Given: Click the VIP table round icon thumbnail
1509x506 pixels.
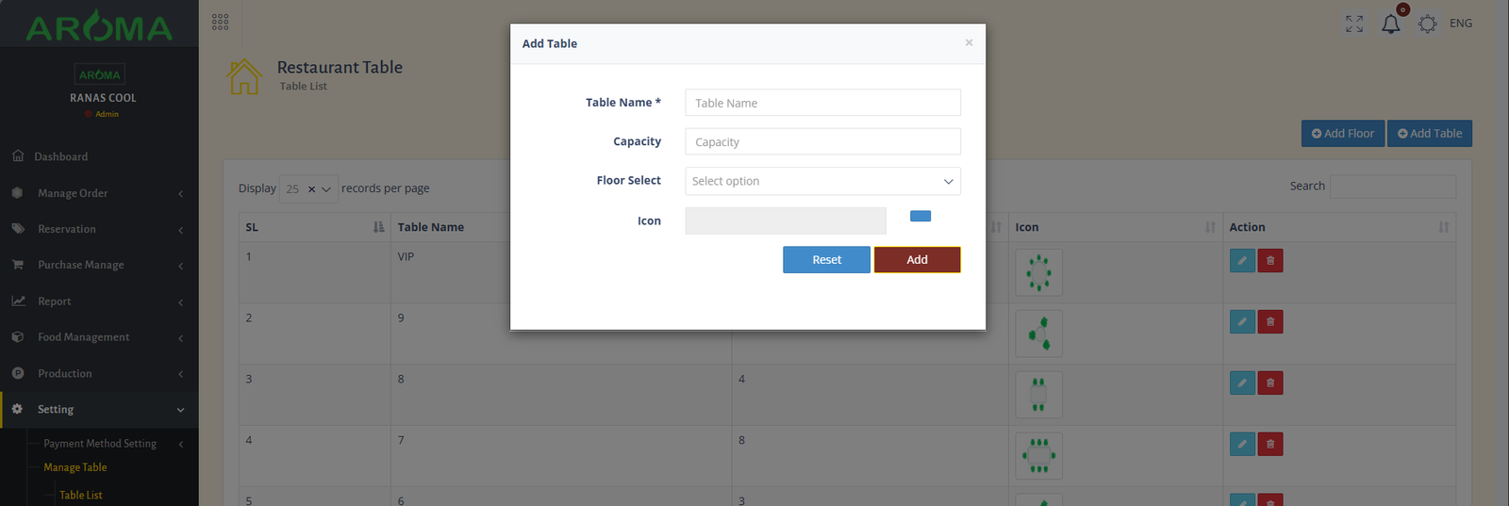Looking at the screenshot, I should click(1038, 272).
